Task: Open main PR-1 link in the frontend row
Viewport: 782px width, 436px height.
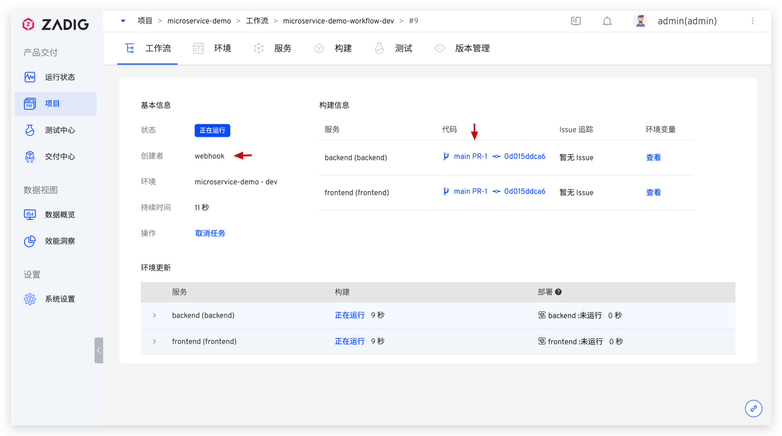Action: (x=470, y=191)
